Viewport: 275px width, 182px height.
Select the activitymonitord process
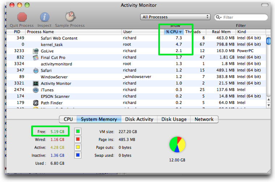pyautogui.click(x=136, y=64)
